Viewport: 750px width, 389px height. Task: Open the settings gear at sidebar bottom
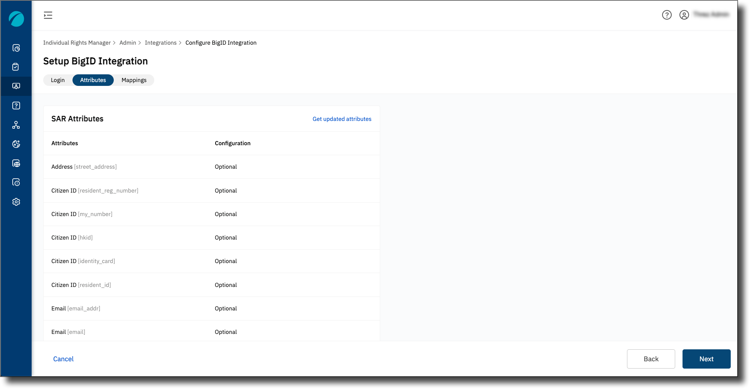tap(16, 202)
